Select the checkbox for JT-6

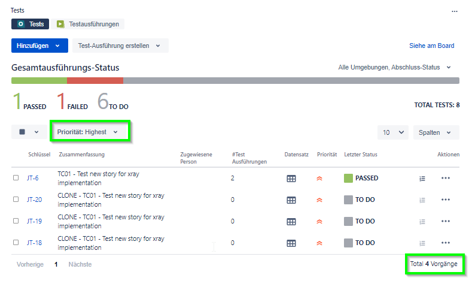click(16, 177)
